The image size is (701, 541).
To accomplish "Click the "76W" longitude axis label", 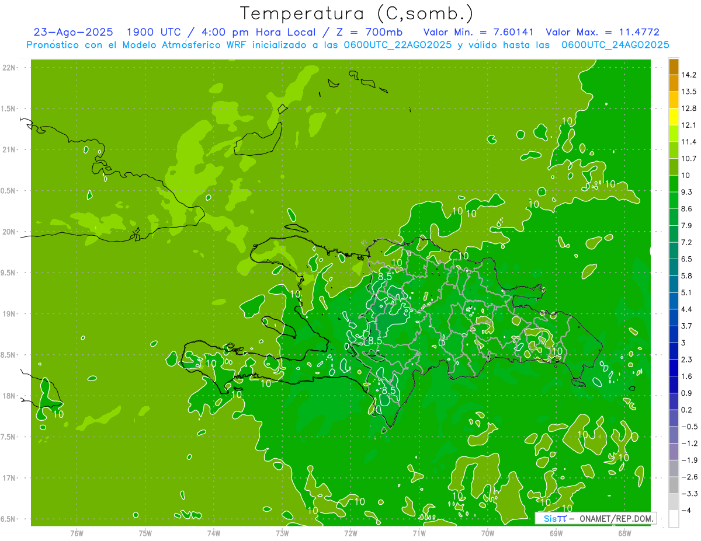I will (x=77, y=533).
